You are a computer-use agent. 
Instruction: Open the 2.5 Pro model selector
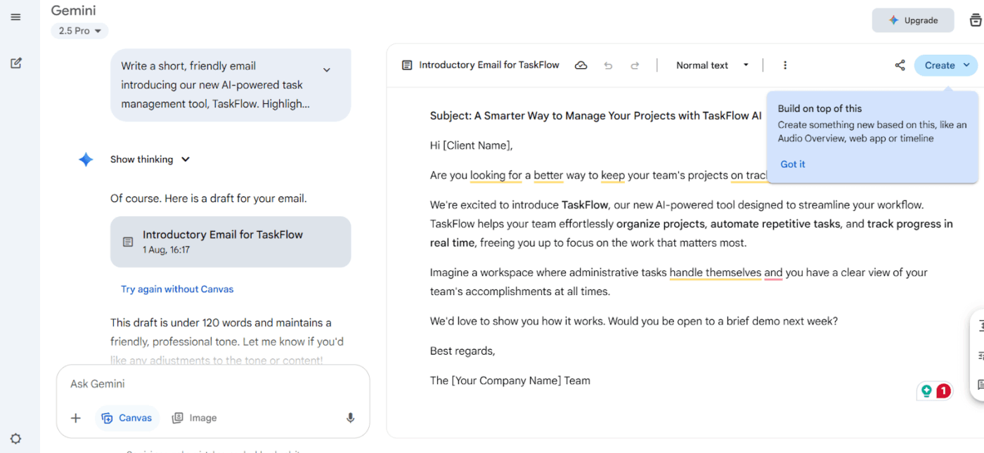click(x=79, y=30)
